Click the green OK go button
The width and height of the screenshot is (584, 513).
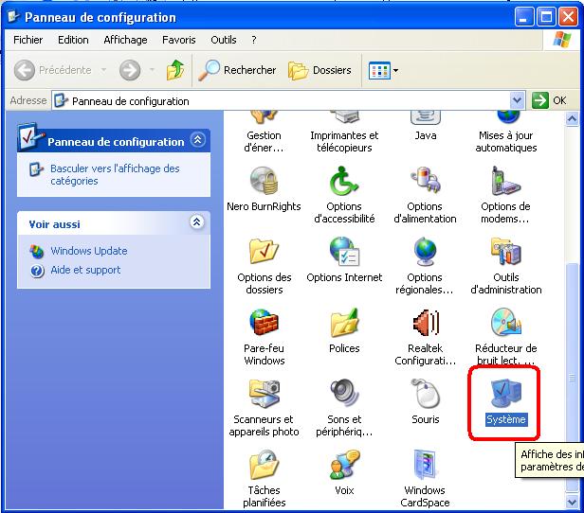(549, 100)
